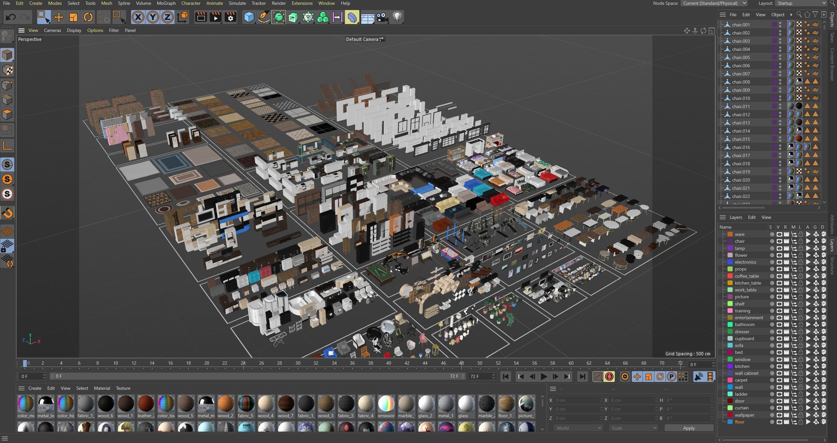
Task: Open the MoGraph menu
Action: click(166, 3)
